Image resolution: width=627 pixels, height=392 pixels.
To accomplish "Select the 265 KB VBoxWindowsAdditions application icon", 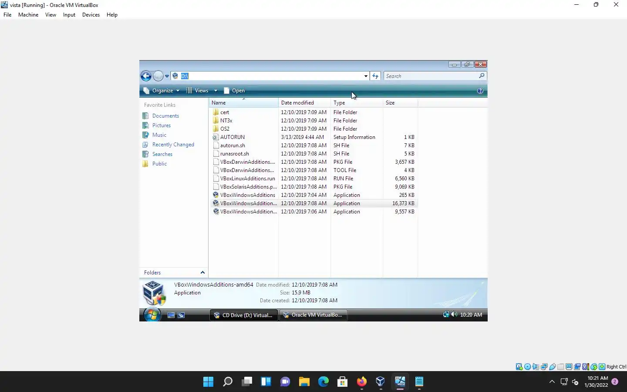I will (x=216, y=195).
